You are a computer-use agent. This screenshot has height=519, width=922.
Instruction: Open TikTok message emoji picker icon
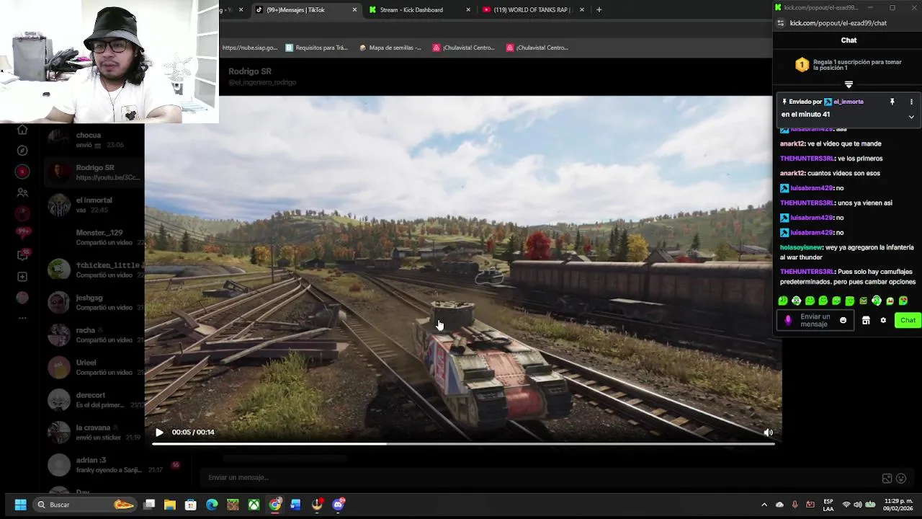901,478
